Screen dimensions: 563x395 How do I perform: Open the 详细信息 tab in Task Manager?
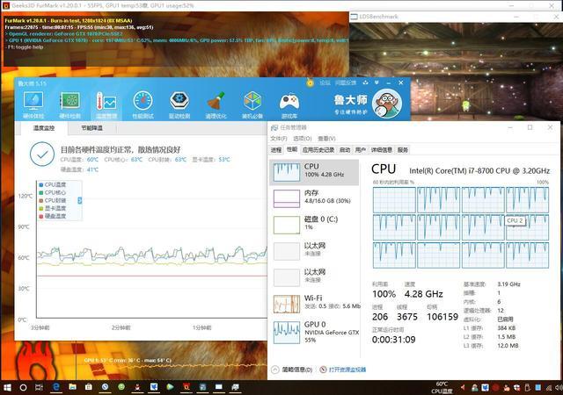coord(381,150)
